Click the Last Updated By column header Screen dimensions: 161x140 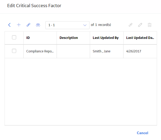click(x=106, y=38)
